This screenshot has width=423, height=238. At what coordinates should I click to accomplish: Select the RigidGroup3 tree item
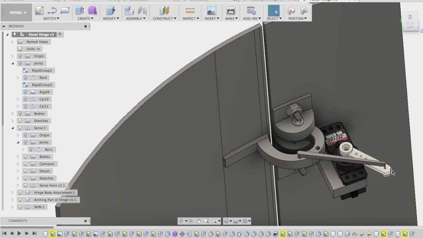click(42, 85)
